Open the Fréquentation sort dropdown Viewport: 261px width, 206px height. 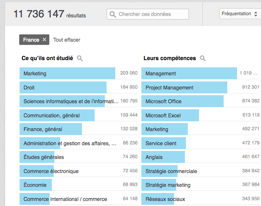click(x=239, y=14)
